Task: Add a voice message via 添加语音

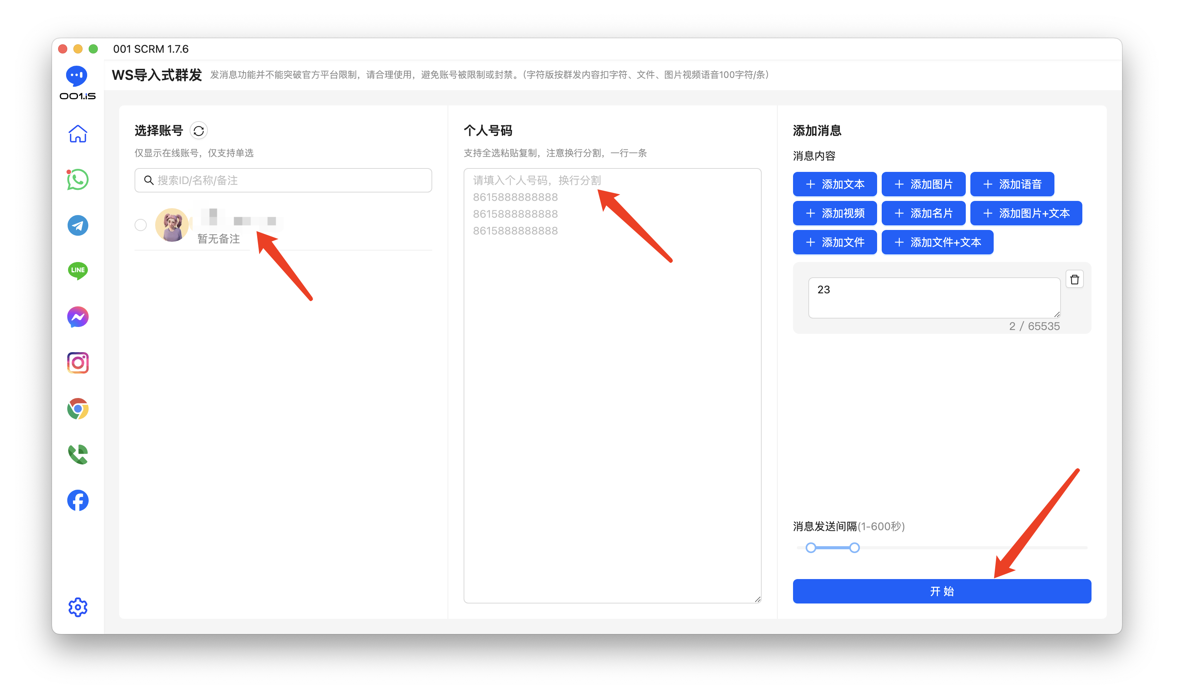Action: 1012,184
